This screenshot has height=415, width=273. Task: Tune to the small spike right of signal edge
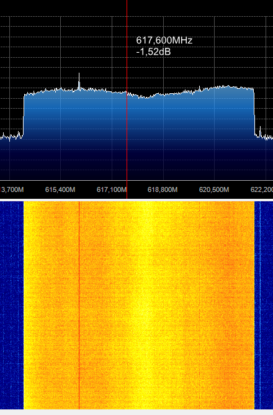tap(260, 132)
